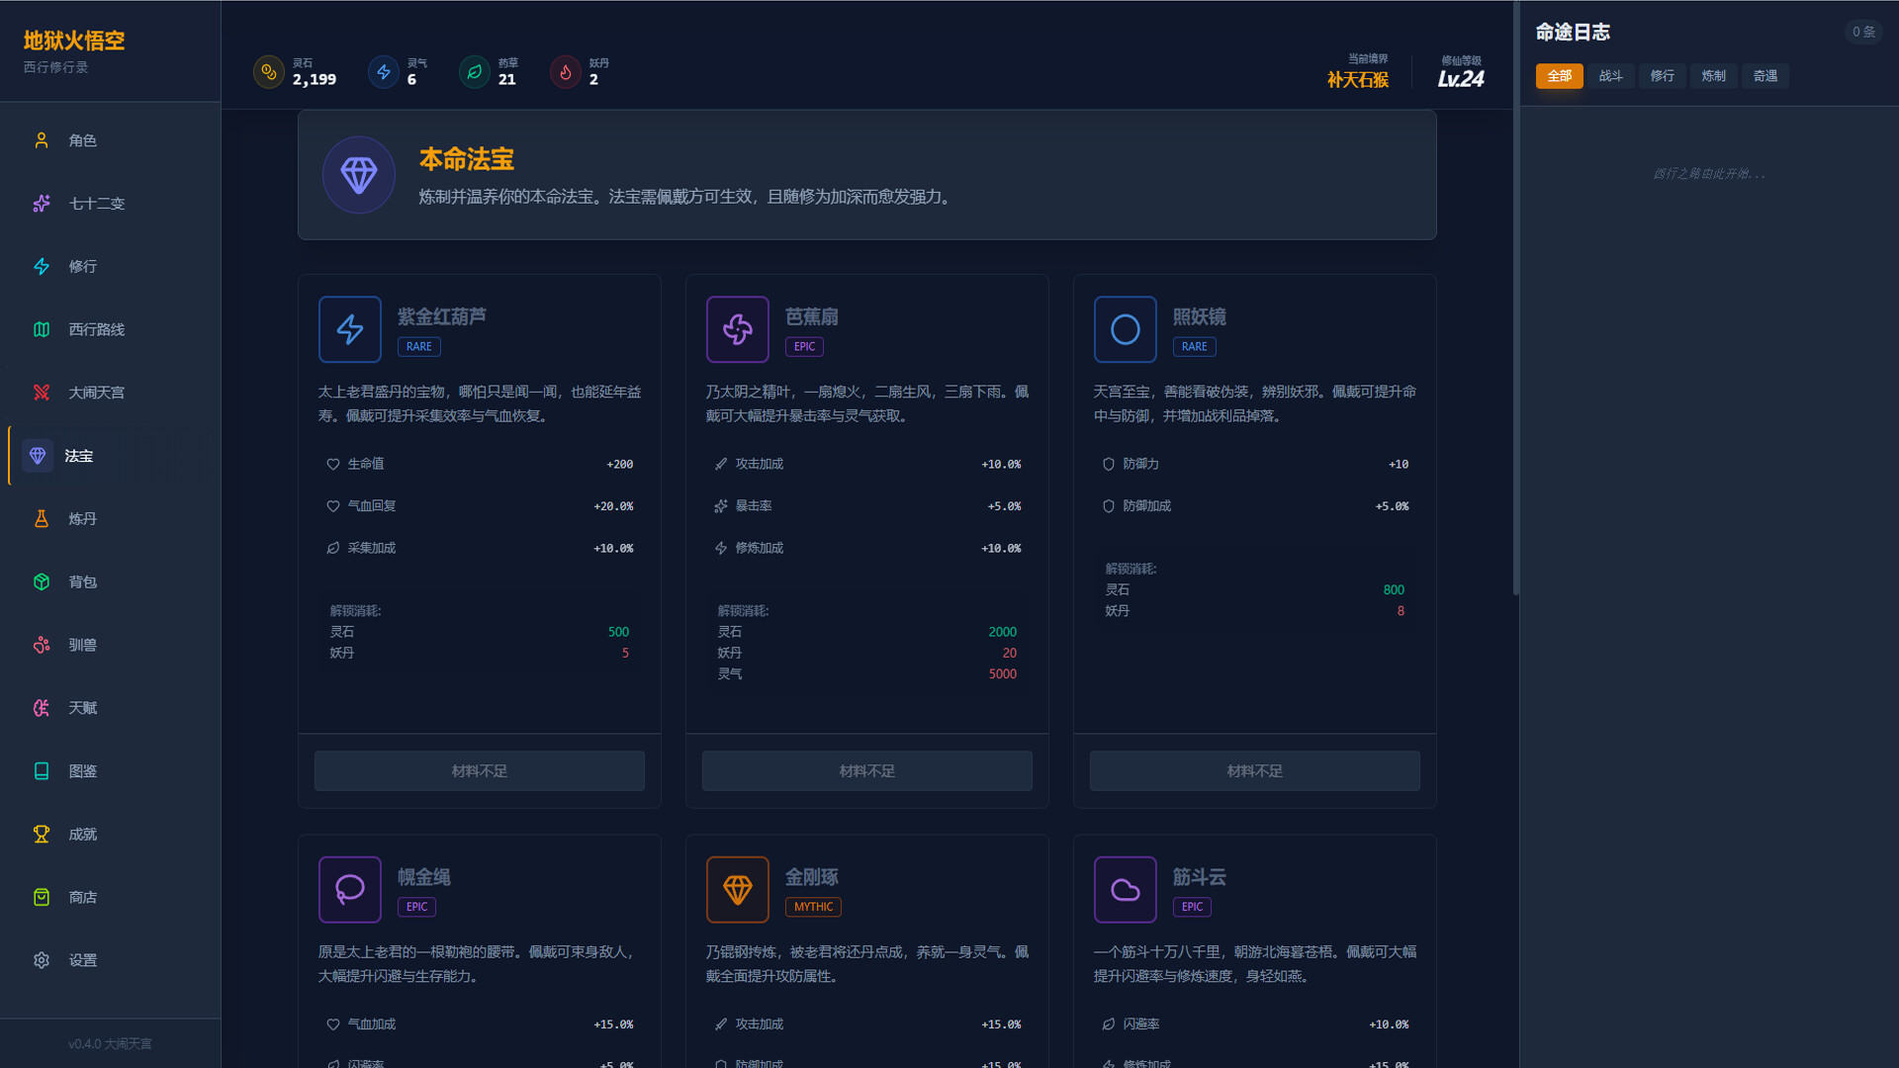Click the 炼丹 sidebar icon
The height and width of the screenshot is (1068, 1899).
[41, 518]
